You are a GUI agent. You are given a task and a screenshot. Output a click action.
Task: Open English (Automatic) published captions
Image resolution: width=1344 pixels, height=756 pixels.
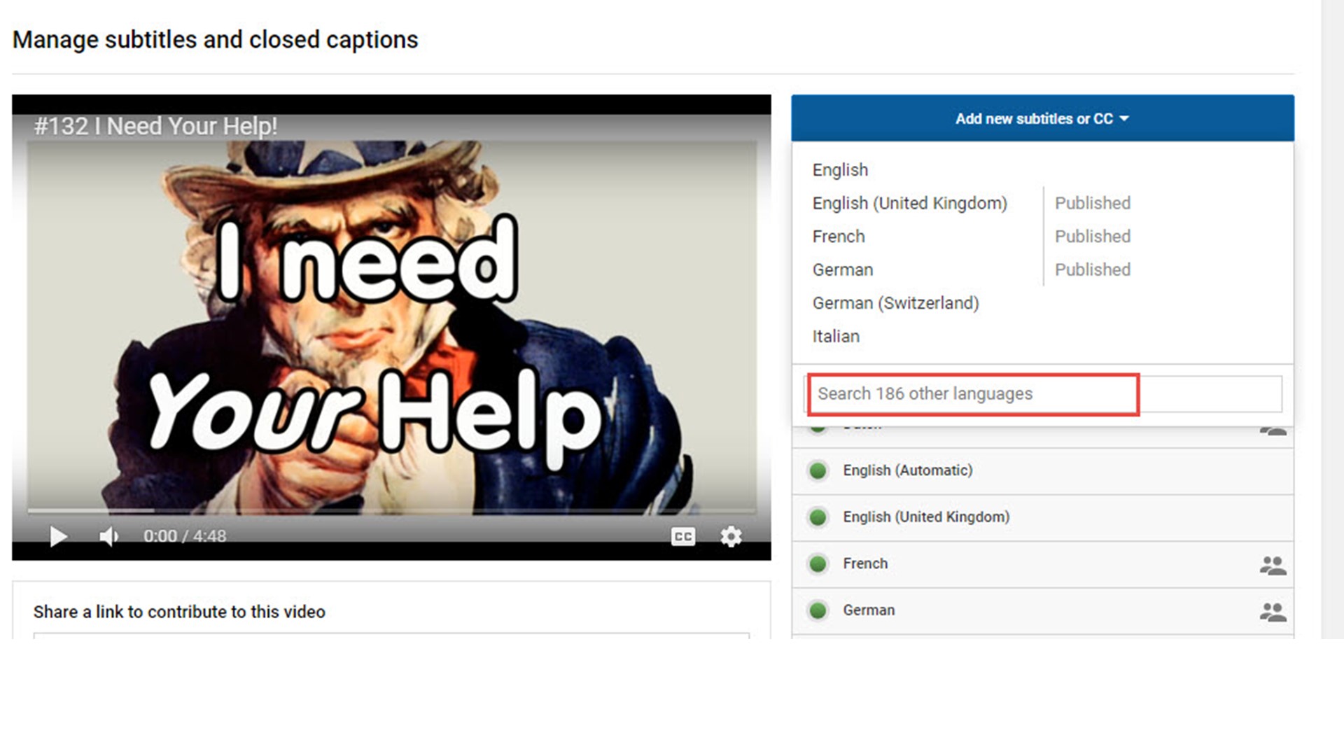(1042, 471)
